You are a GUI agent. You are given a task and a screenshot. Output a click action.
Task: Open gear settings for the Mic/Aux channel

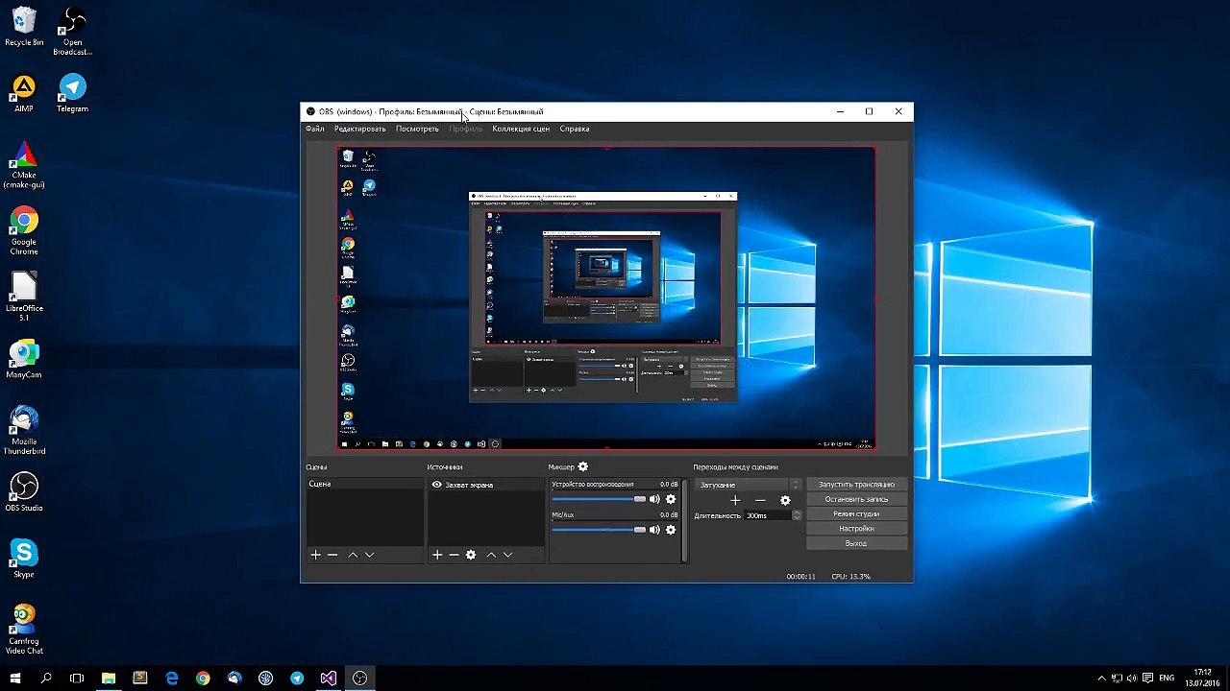tap(671, 530)
